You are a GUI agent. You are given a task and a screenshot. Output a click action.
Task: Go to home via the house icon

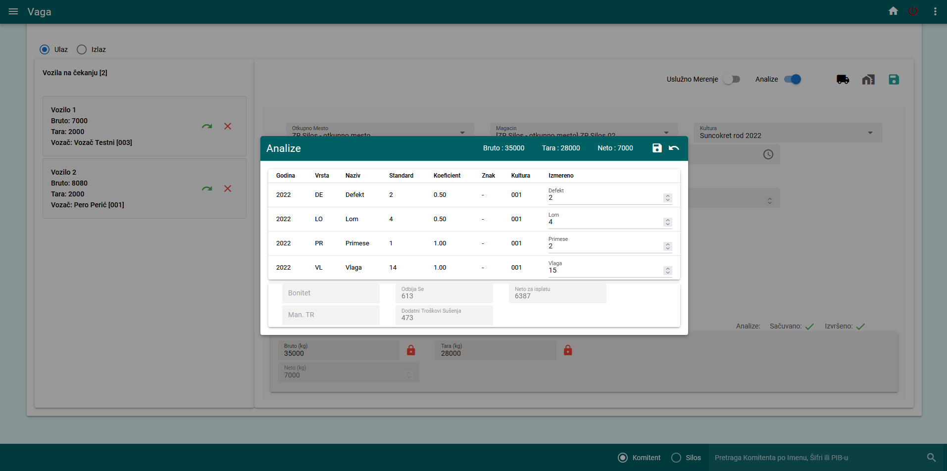893,11
